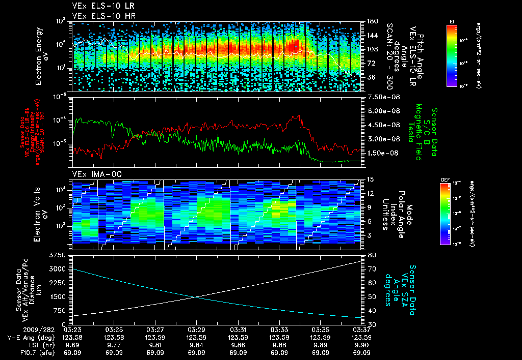522x360 pixels.
Task: Click the "03:23" time tick label
Action: tap(72, 330)
